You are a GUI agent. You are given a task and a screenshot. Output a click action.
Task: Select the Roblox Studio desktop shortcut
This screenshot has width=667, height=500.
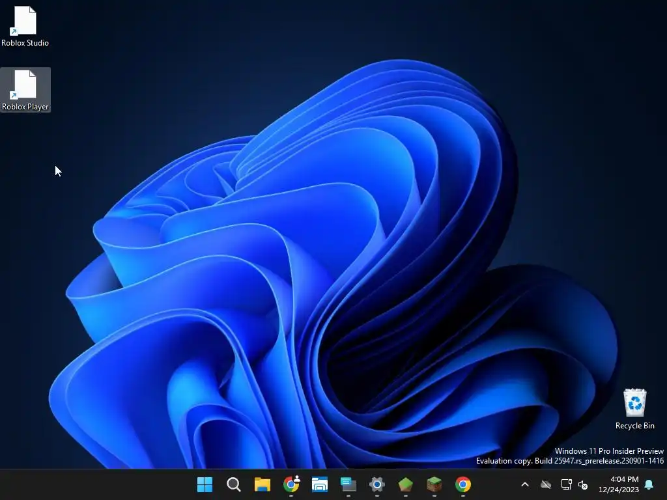coord(25,25)
